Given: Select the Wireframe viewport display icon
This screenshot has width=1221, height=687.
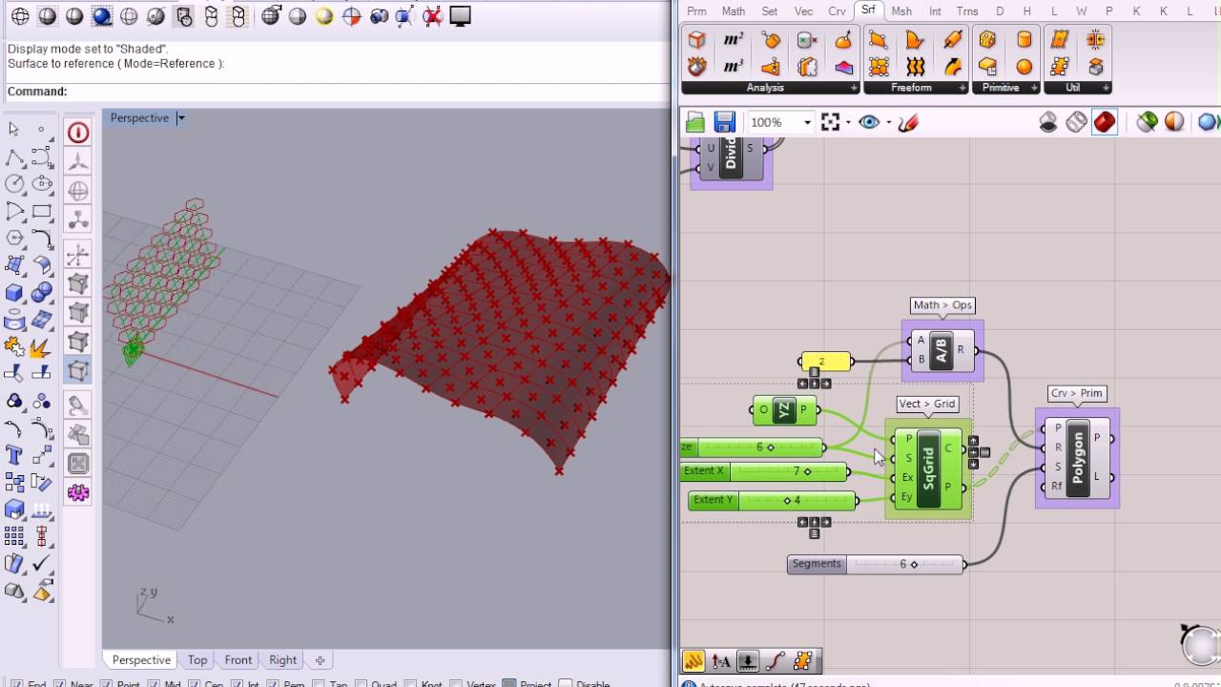Looking at the screenshot, I should click(20, 16).
